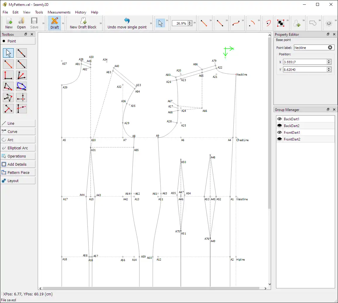Open the History menu
The height and width of the screenshot is (303, 338).
[x=80, y=12]
